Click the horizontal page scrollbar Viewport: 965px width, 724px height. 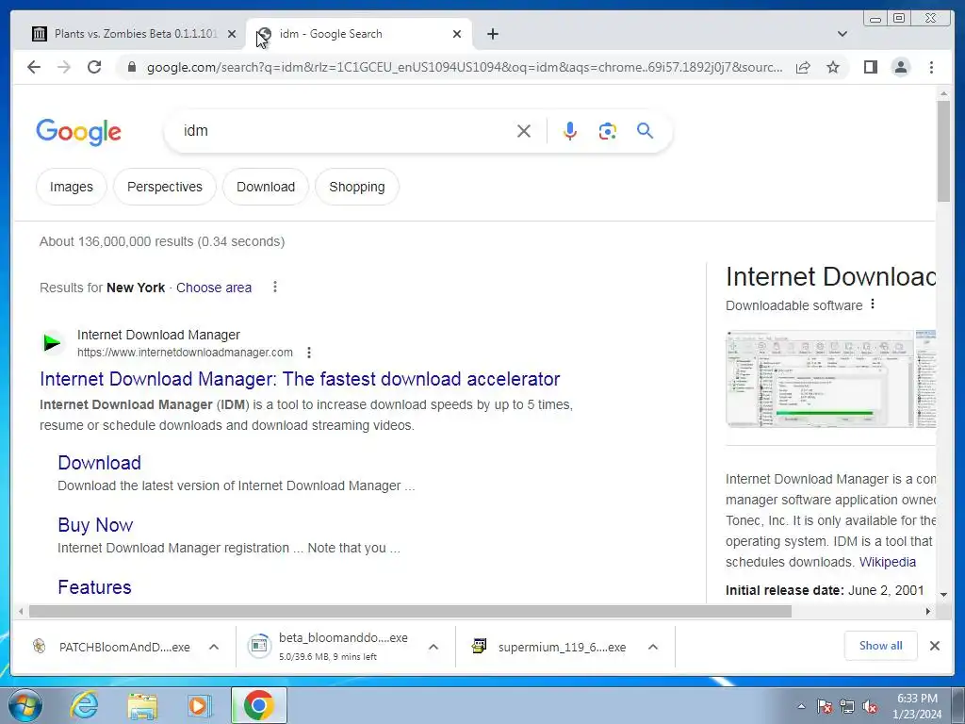click(x=410, y=611)
